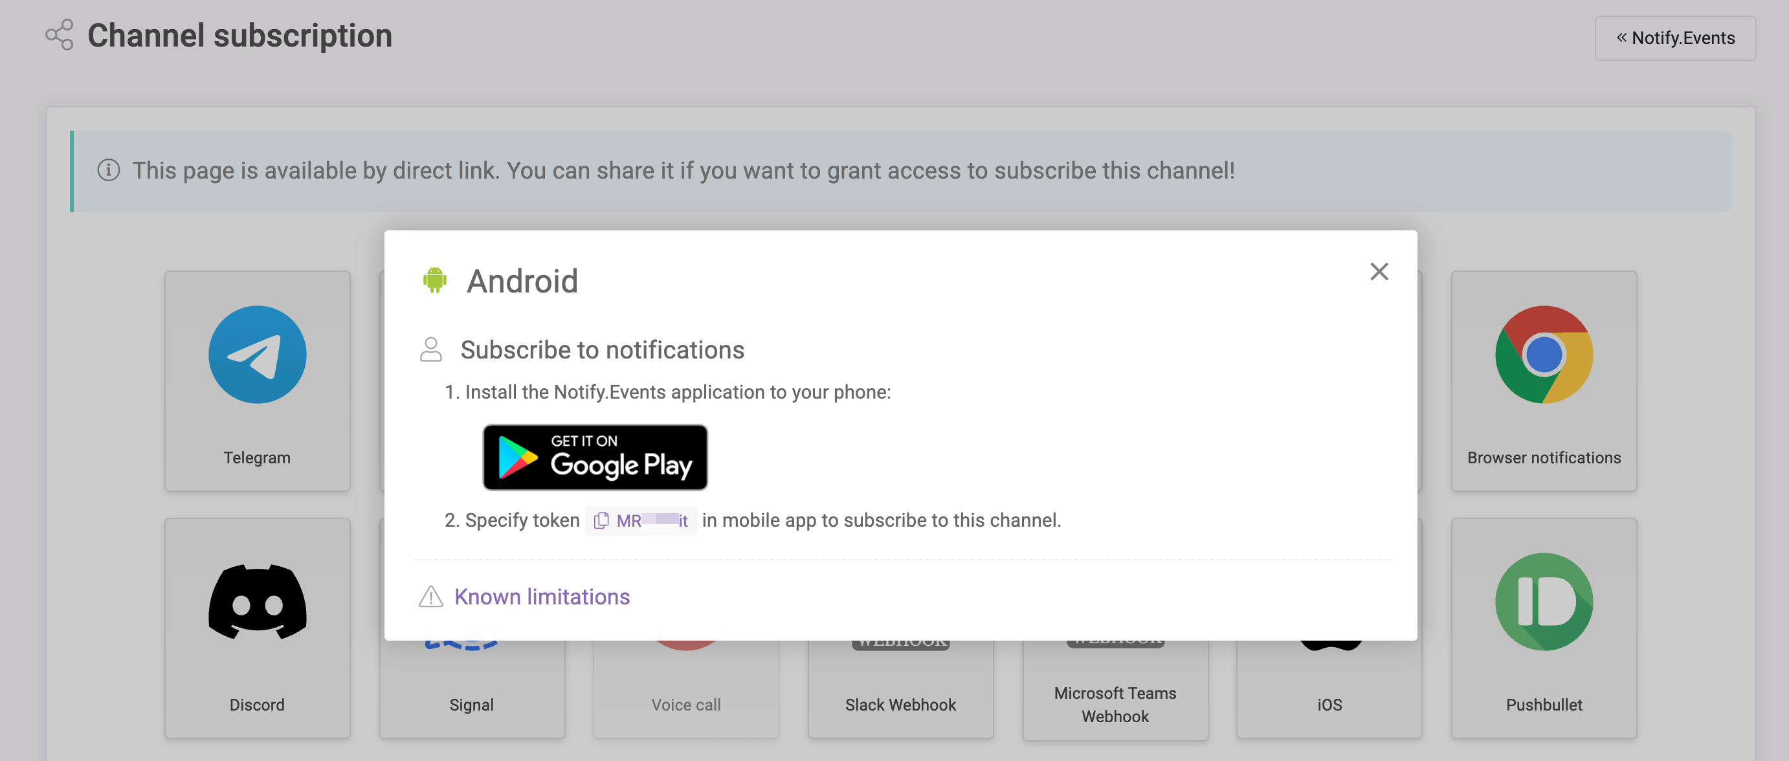Select the Discord channel icon
The width and height of the screenshot is (1789, 761).
point(258,601)
